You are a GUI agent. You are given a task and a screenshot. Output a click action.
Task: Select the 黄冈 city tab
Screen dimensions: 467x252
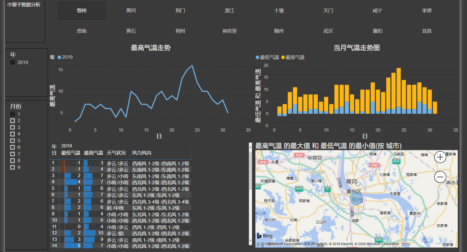131,10
